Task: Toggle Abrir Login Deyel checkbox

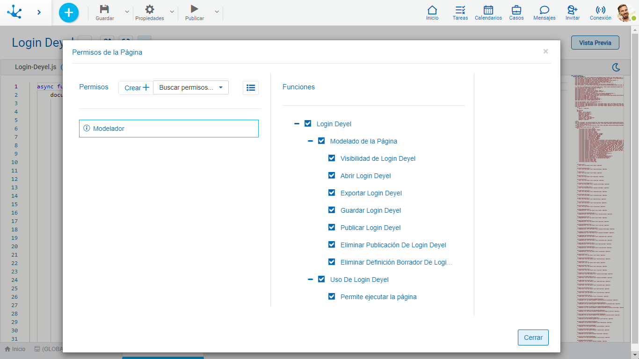Action: (x=332, y=175)
